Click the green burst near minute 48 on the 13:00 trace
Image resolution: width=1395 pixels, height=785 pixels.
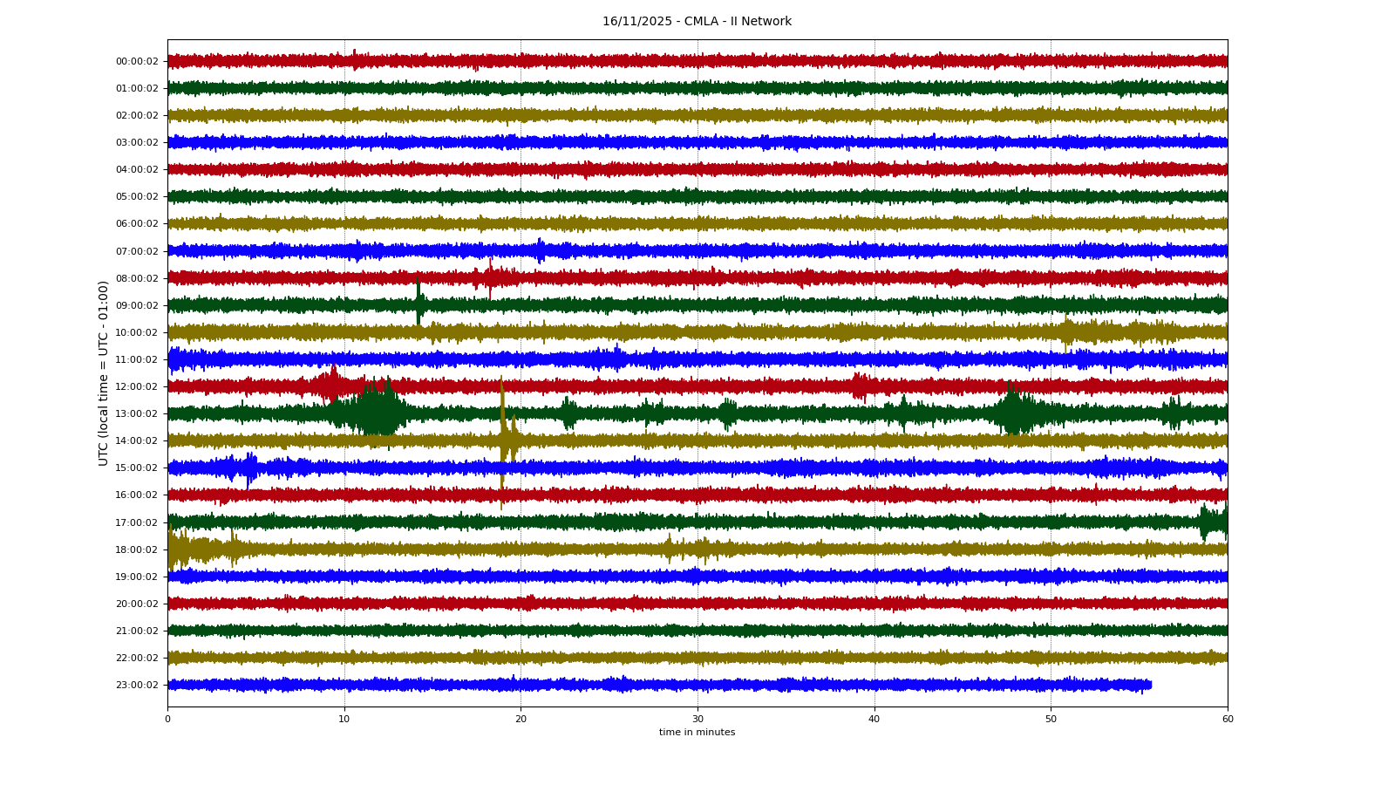point(1013,413)
